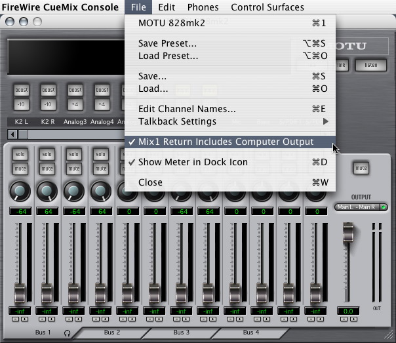Click K2 L fader -inf value field
This screenshot has width=396, height=343.
click(20, 311)
